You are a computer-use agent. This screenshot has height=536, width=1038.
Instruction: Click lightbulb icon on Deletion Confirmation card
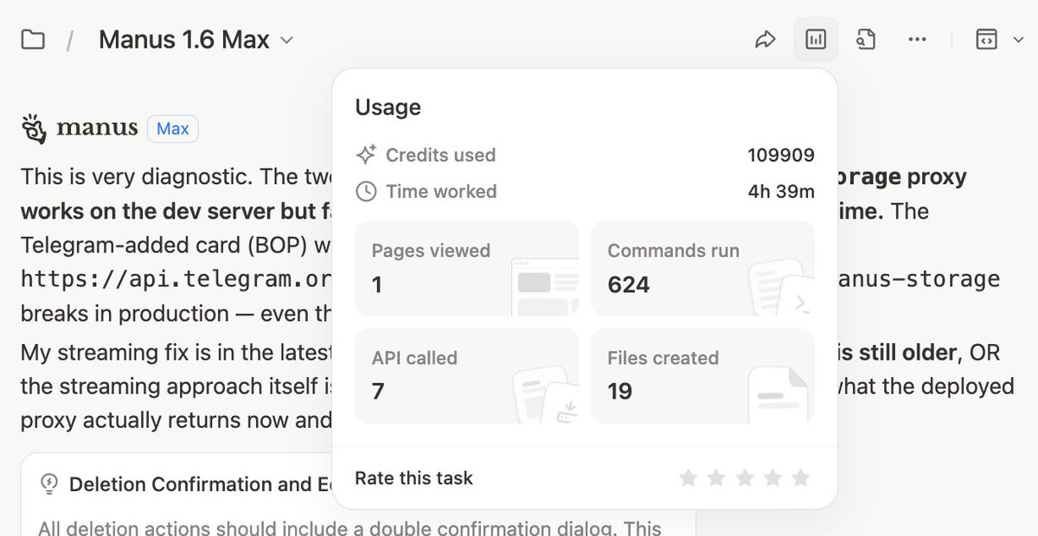click(49, 484)
